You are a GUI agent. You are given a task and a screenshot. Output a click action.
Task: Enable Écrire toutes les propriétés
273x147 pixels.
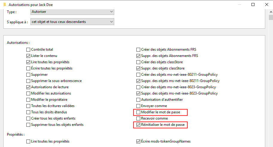[x=28, y=68]
